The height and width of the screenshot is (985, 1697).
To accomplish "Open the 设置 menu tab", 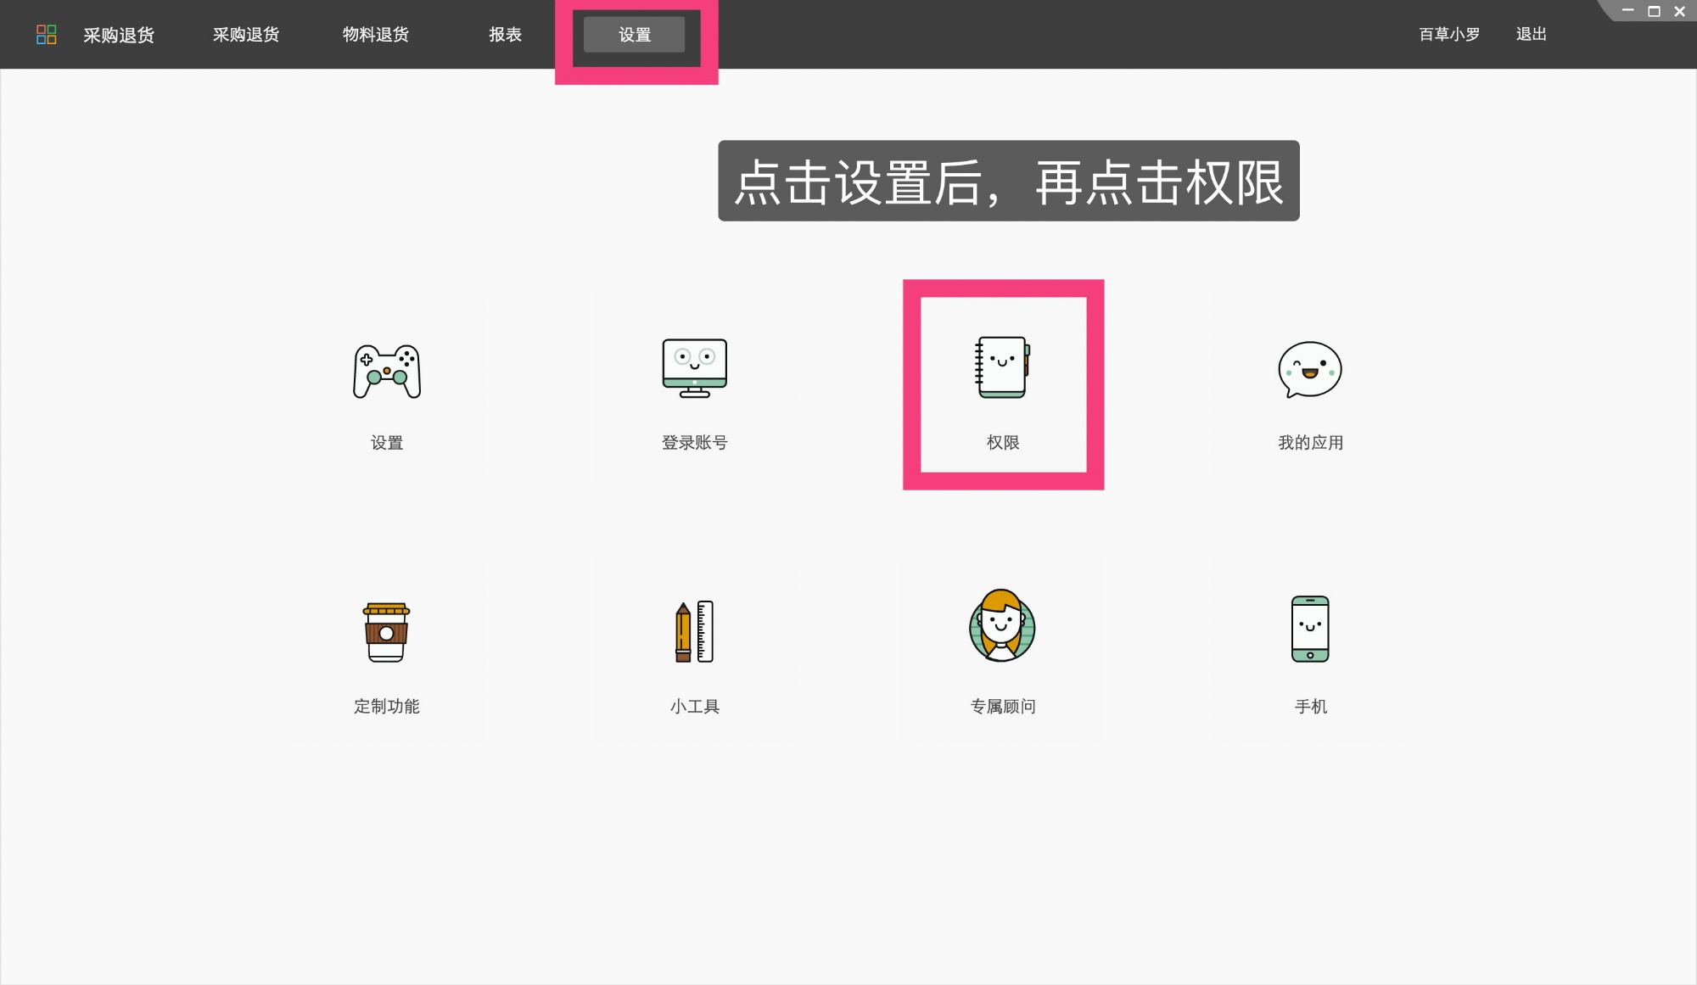I will [634, 35].
